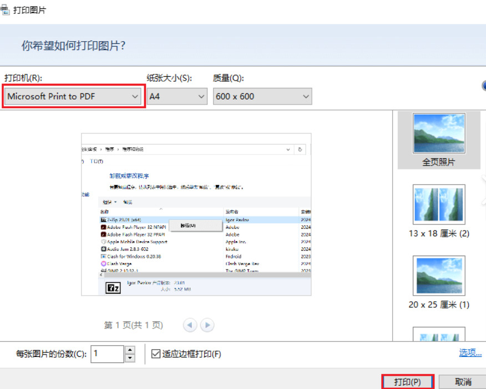486x389 pixels.
Task: Click the 取消 cancel button
Action: coord(463,382)
